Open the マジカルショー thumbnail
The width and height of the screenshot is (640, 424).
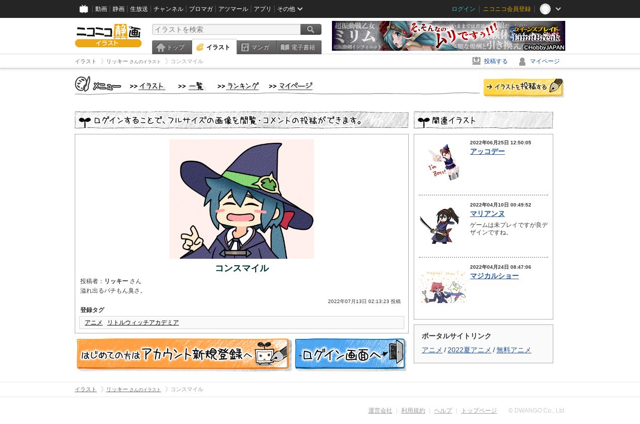[443, 287]
